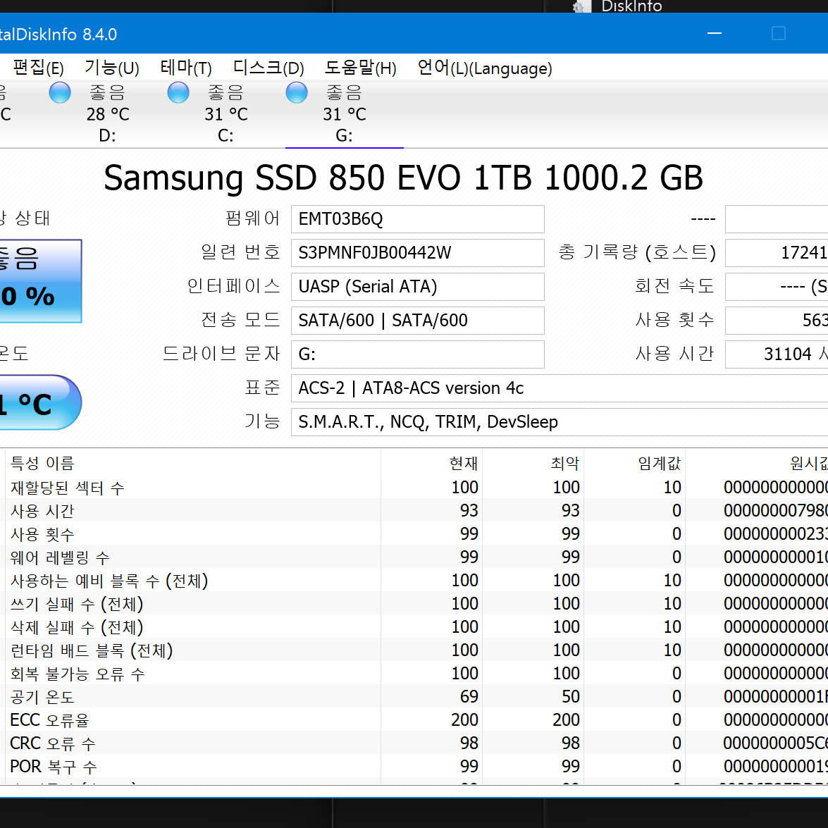Click the 좋음 health status button

pyautogui.click(x=41, y=281)
